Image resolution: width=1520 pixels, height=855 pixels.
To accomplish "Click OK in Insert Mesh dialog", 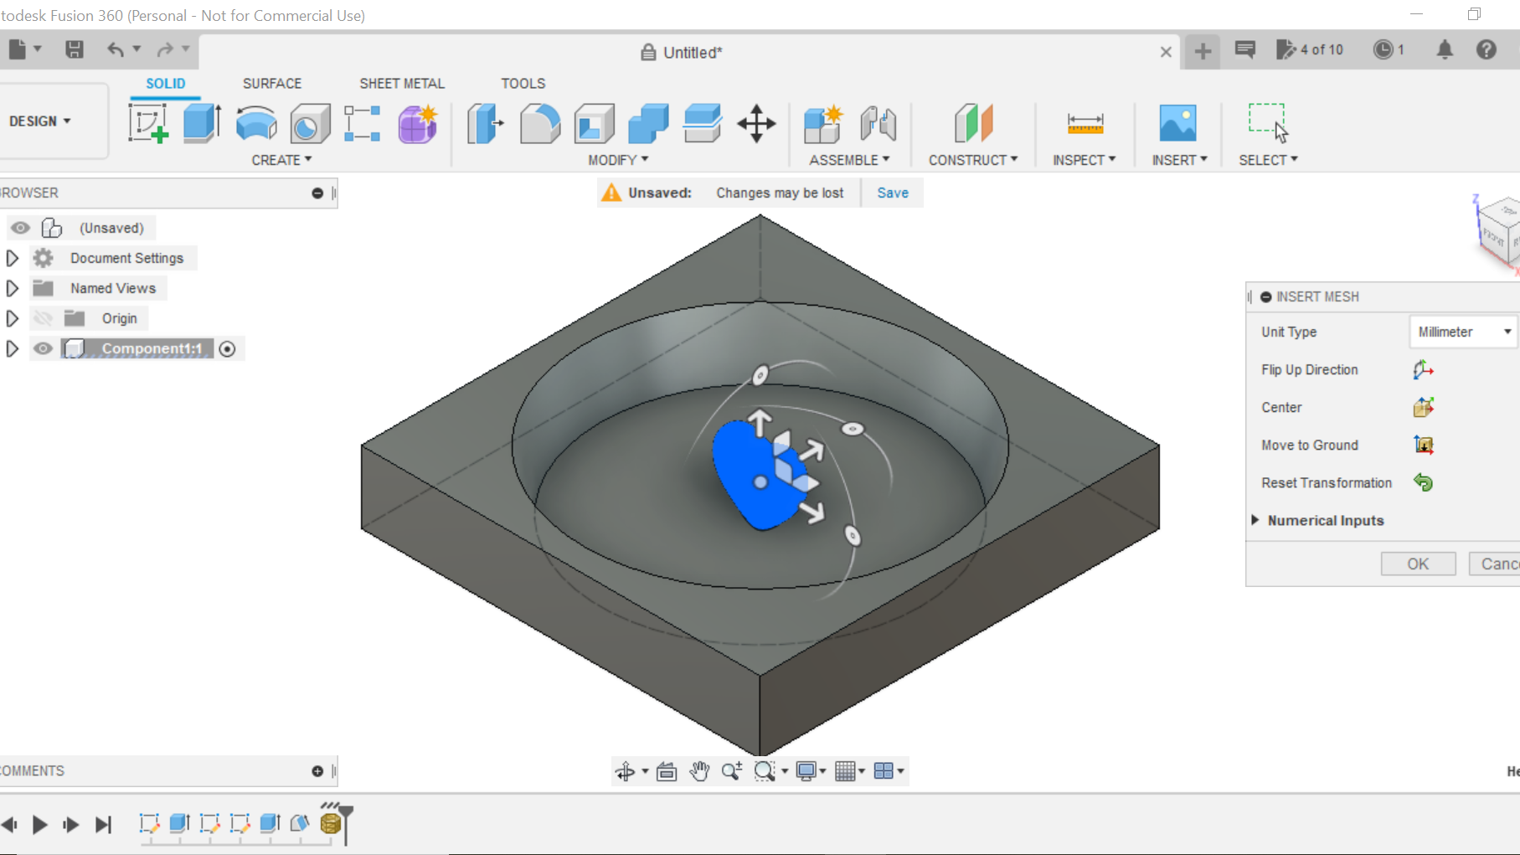I will pos(1418,564).
